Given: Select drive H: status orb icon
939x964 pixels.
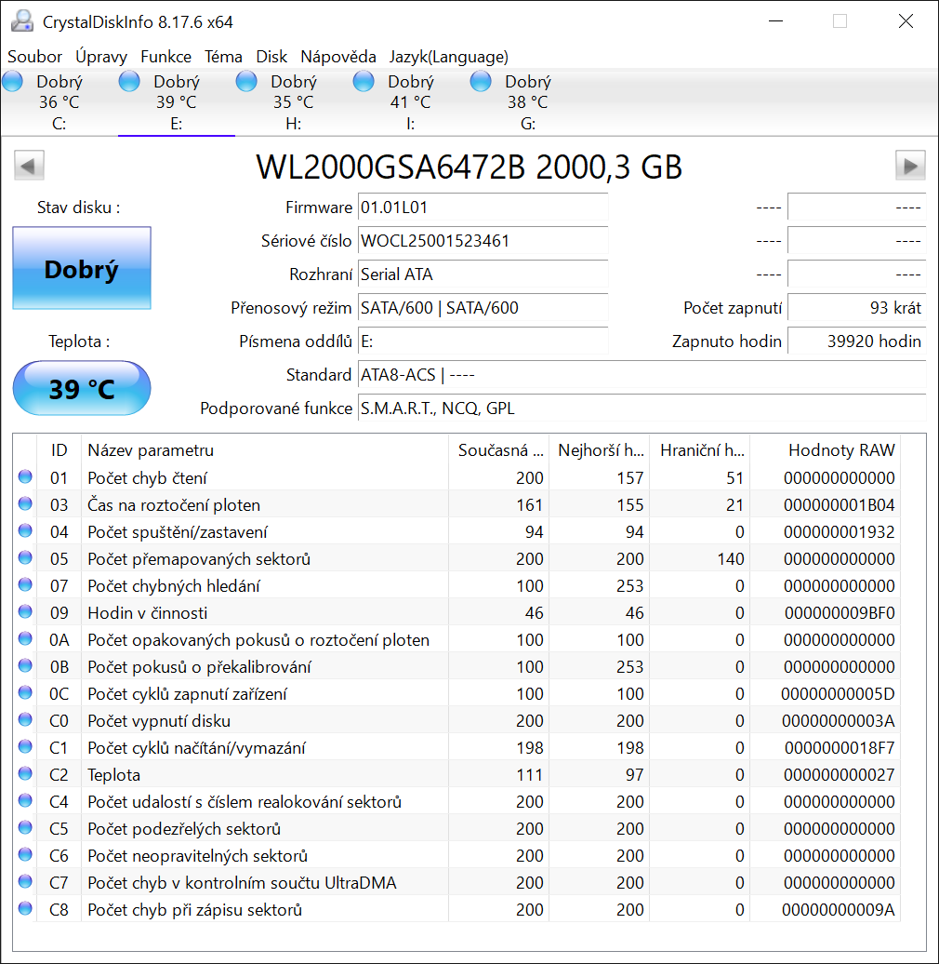Looking at the screenshot, I should point(246,82).
